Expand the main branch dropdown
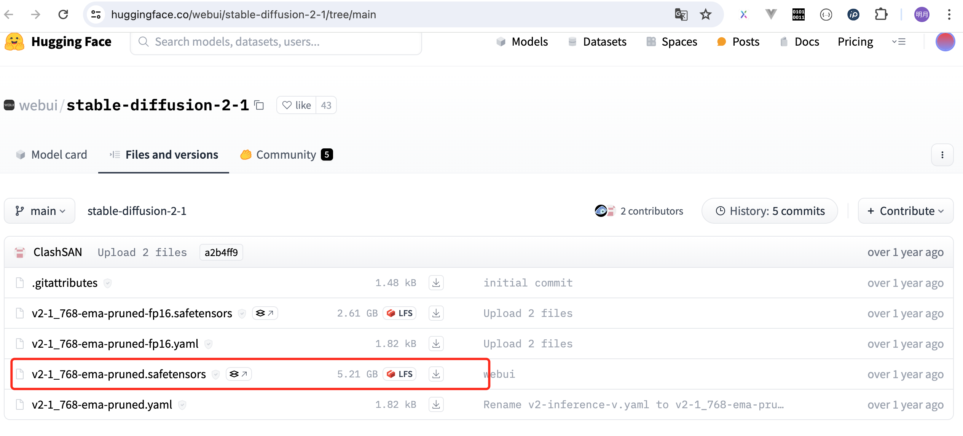Screen dimensions: 963x436 pyautogui.click(x=40, y=211)
